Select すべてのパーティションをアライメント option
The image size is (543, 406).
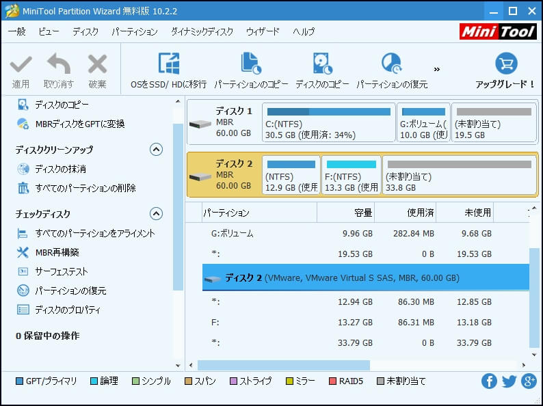point(85,233)
